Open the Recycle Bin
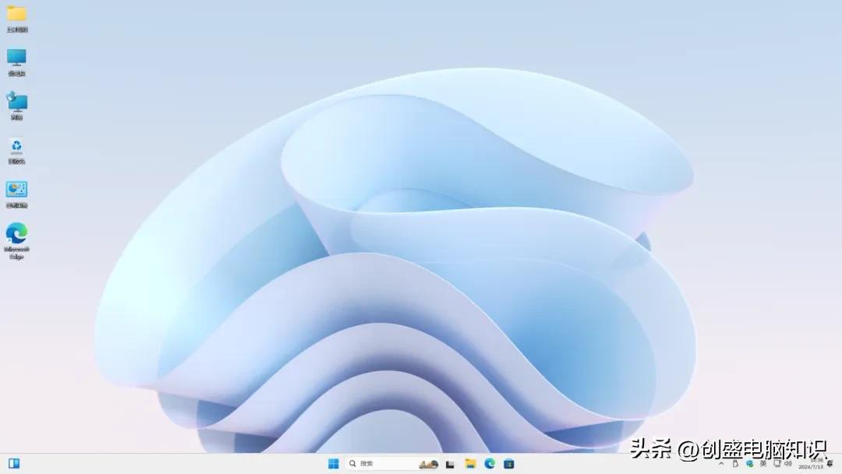This screenshot has width=842, height=474. tap(17, 148)
